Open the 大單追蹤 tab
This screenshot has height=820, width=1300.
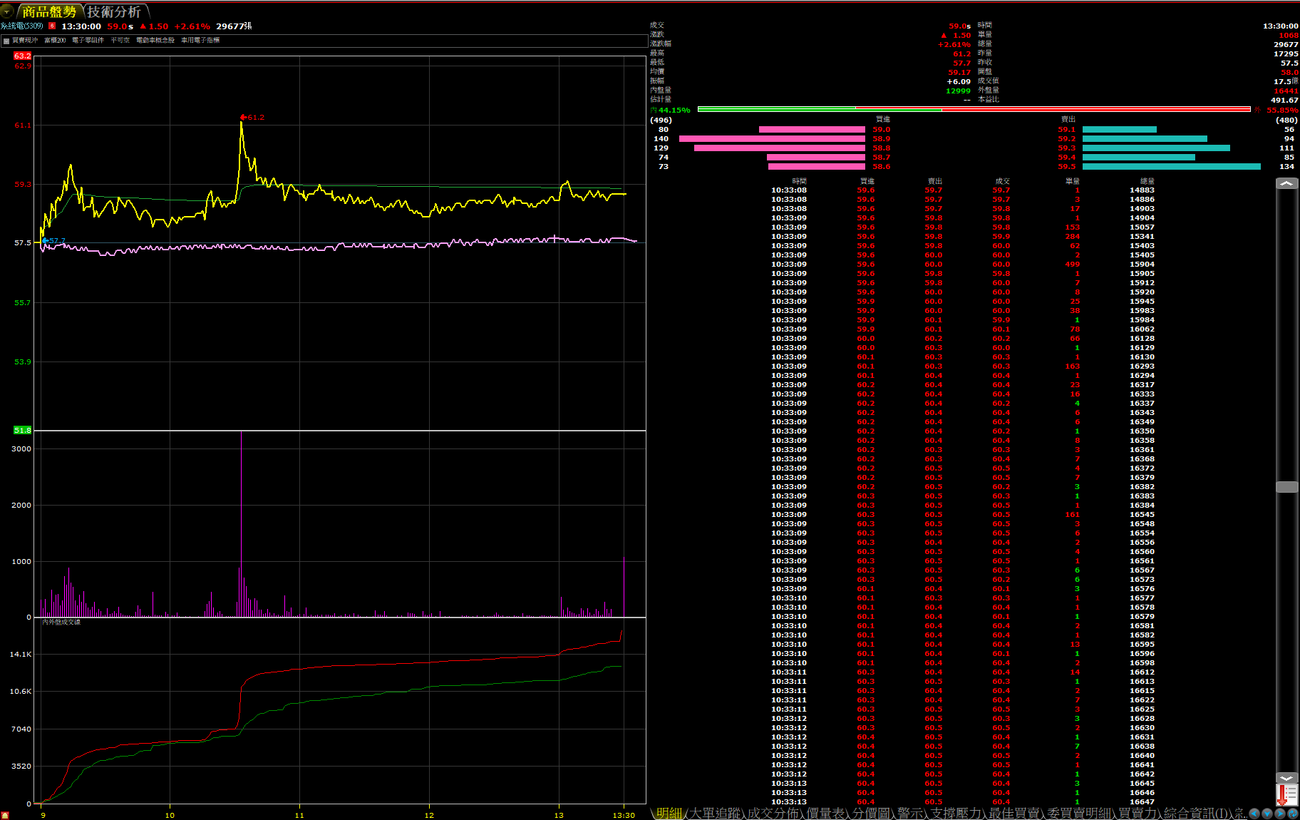pyautogui.click(x=716, y=813)
